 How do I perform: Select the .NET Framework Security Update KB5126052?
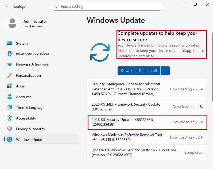tap(147, 107)
